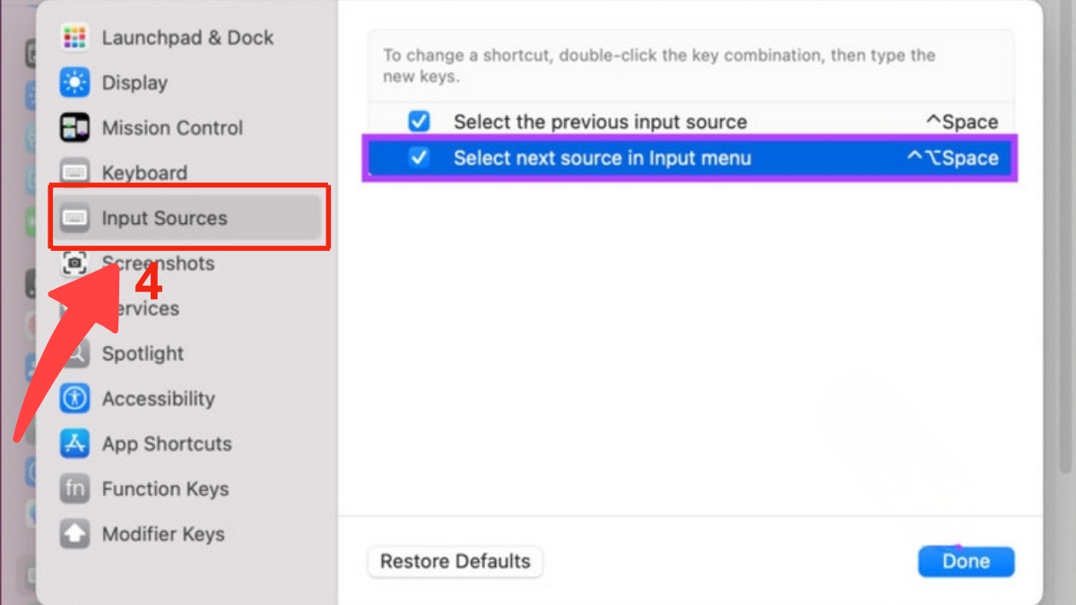The height and width of the screenshot is (605, 1076).
Task: Click the Modifier Keys icon
Action: pyautogui.click(x=74, y=534)
